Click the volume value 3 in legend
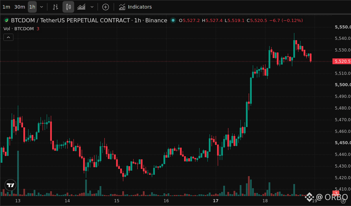The width and height of the screenshot is (351, 206). click(x=38, y=28)
